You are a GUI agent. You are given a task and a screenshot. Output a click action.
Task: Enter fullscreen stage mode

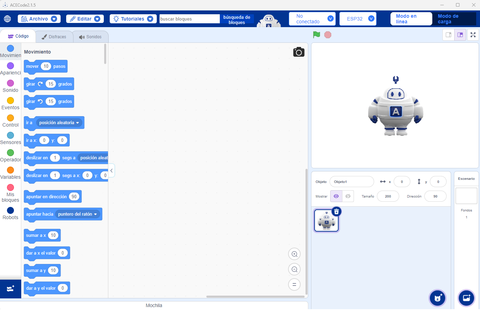[x=473, y=35]
